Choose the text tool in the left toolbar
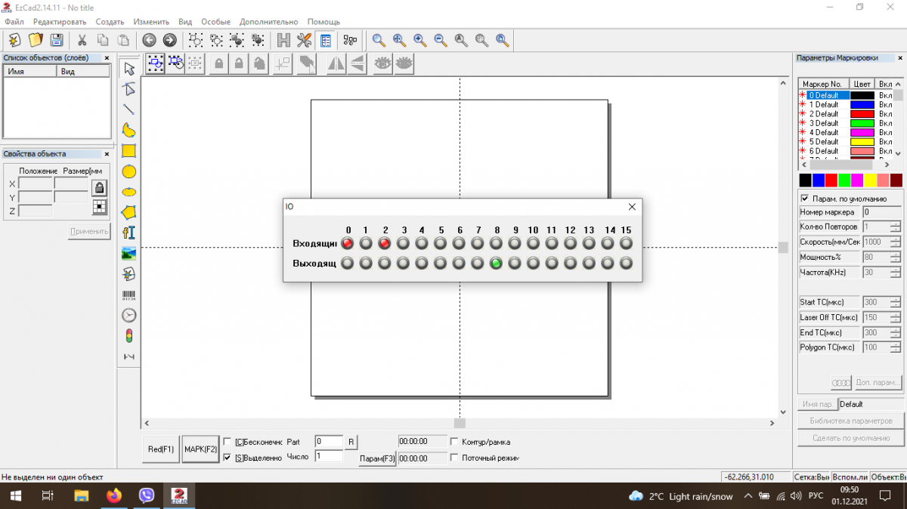Viewport: 907px width, 509px height. [129, 233]
